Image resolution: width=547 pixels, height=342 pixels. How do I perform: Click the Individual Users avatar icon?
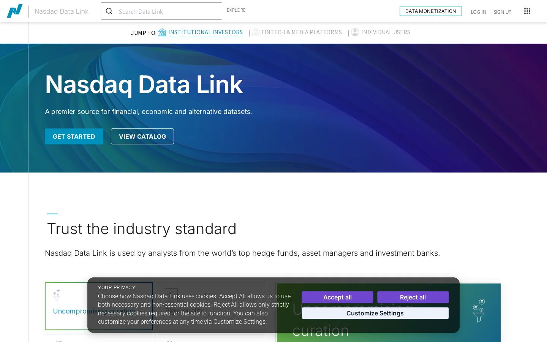(355, 32)
